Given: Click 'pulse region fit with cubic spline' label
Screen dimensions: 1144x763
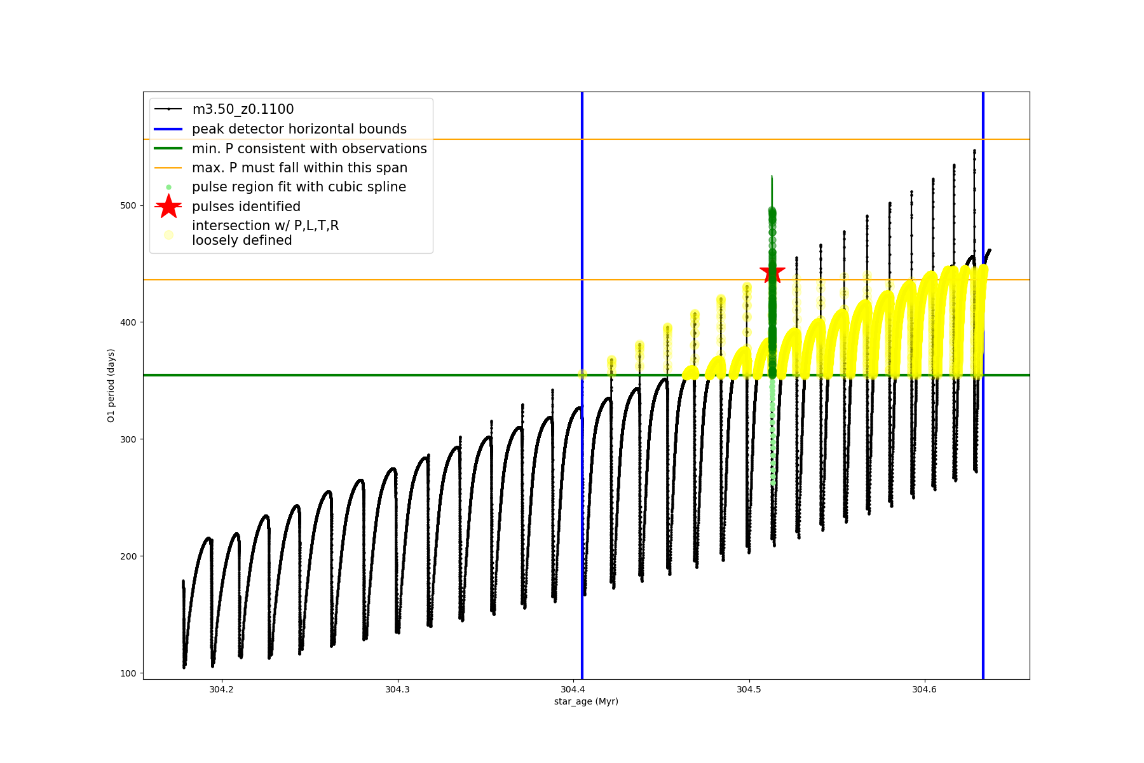Looking at the screenshot, I should (299, 187).
